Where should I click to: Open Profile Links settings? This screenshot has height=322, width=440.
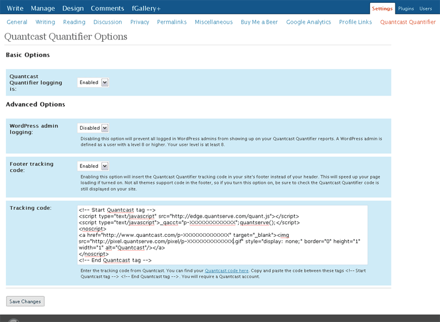(x=355, y=22)
